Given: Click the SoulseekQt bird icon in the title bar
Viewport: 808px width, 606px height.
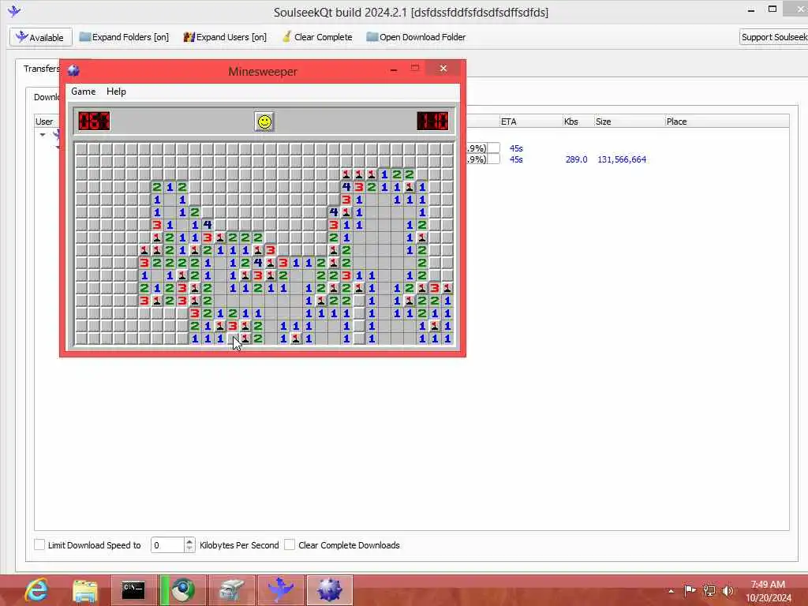Looking at the screenshot, I should pyautogui.click(x=14, y=11).
